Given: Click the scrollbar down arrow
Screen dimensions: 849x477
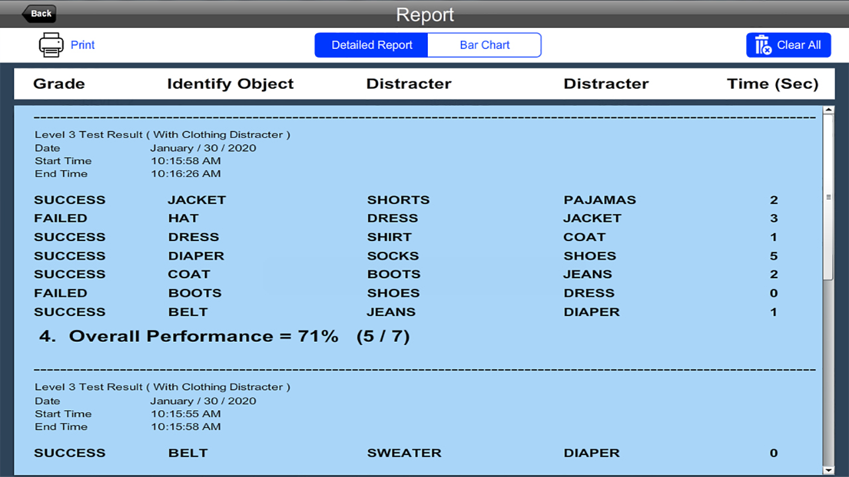Looking at the screenshot, I should pyautogui.click(x=828, y=470).
